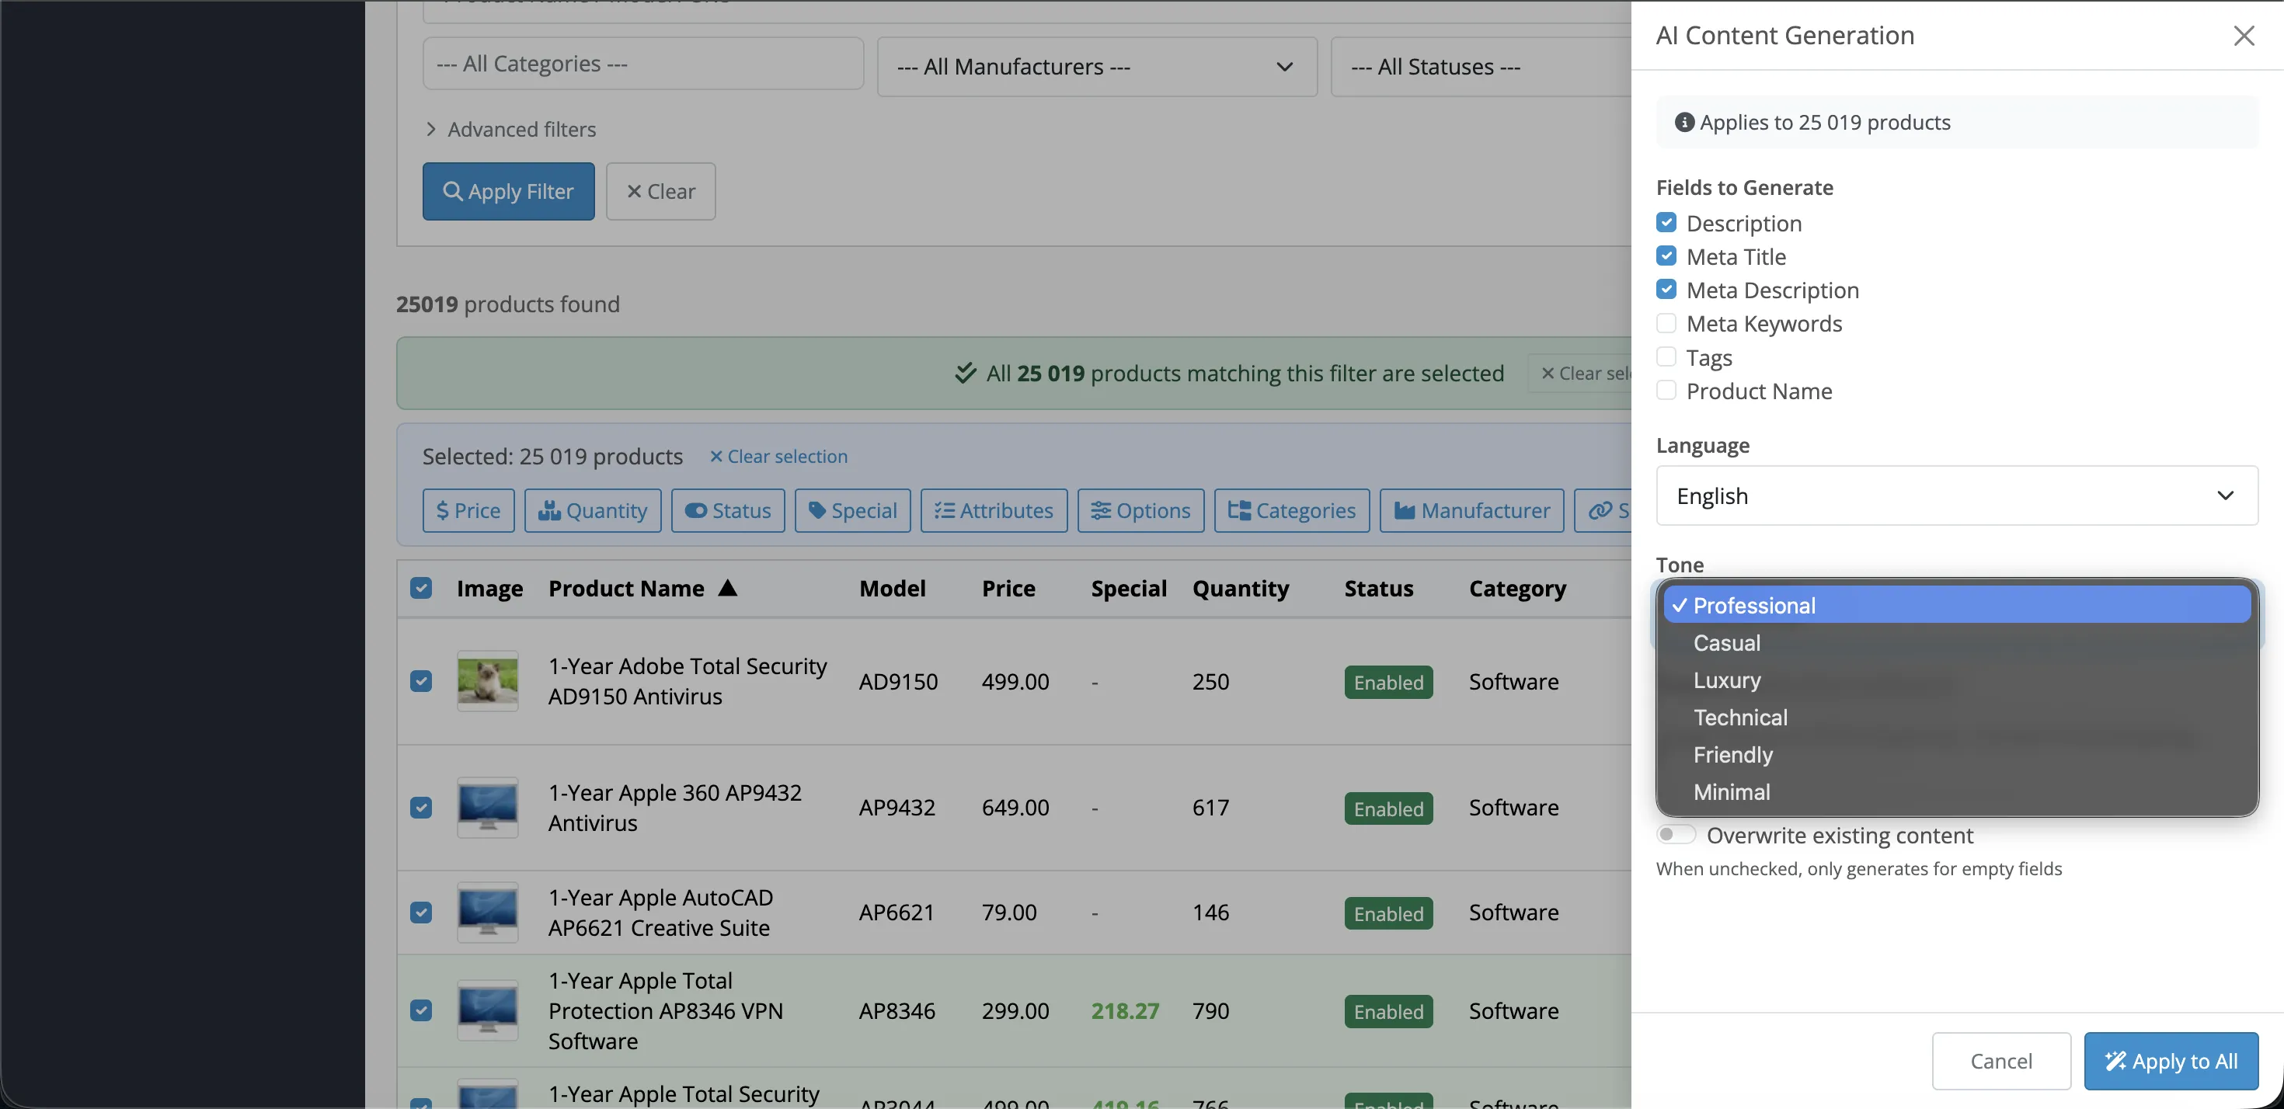Open the thumbnail of Apple AutoCAD AP6621

tap(488, 913)
